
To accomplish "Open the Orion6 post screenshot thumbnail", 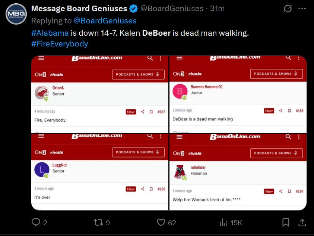I will 100,94.
